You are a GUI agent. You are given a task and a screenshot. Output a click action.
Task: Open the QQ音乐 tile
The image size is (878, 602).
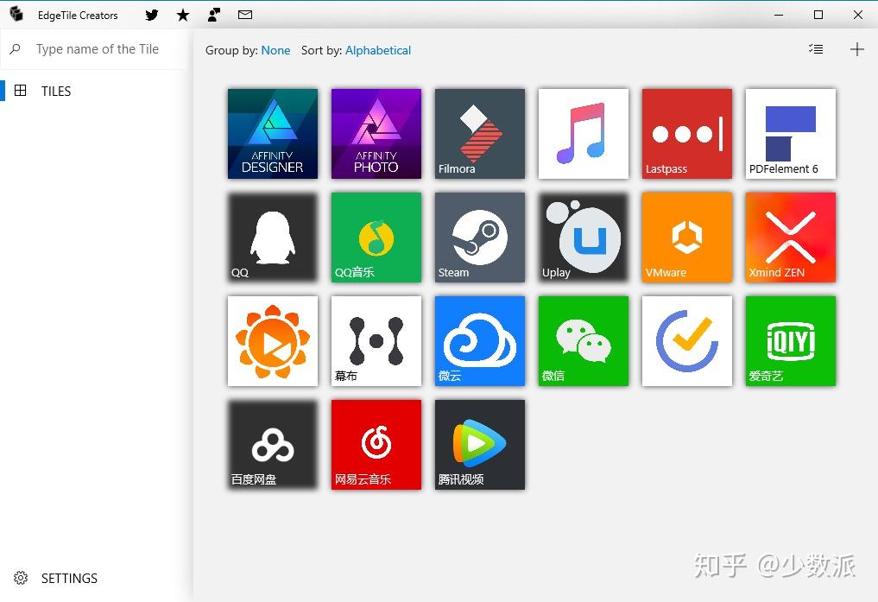[376, 238]
